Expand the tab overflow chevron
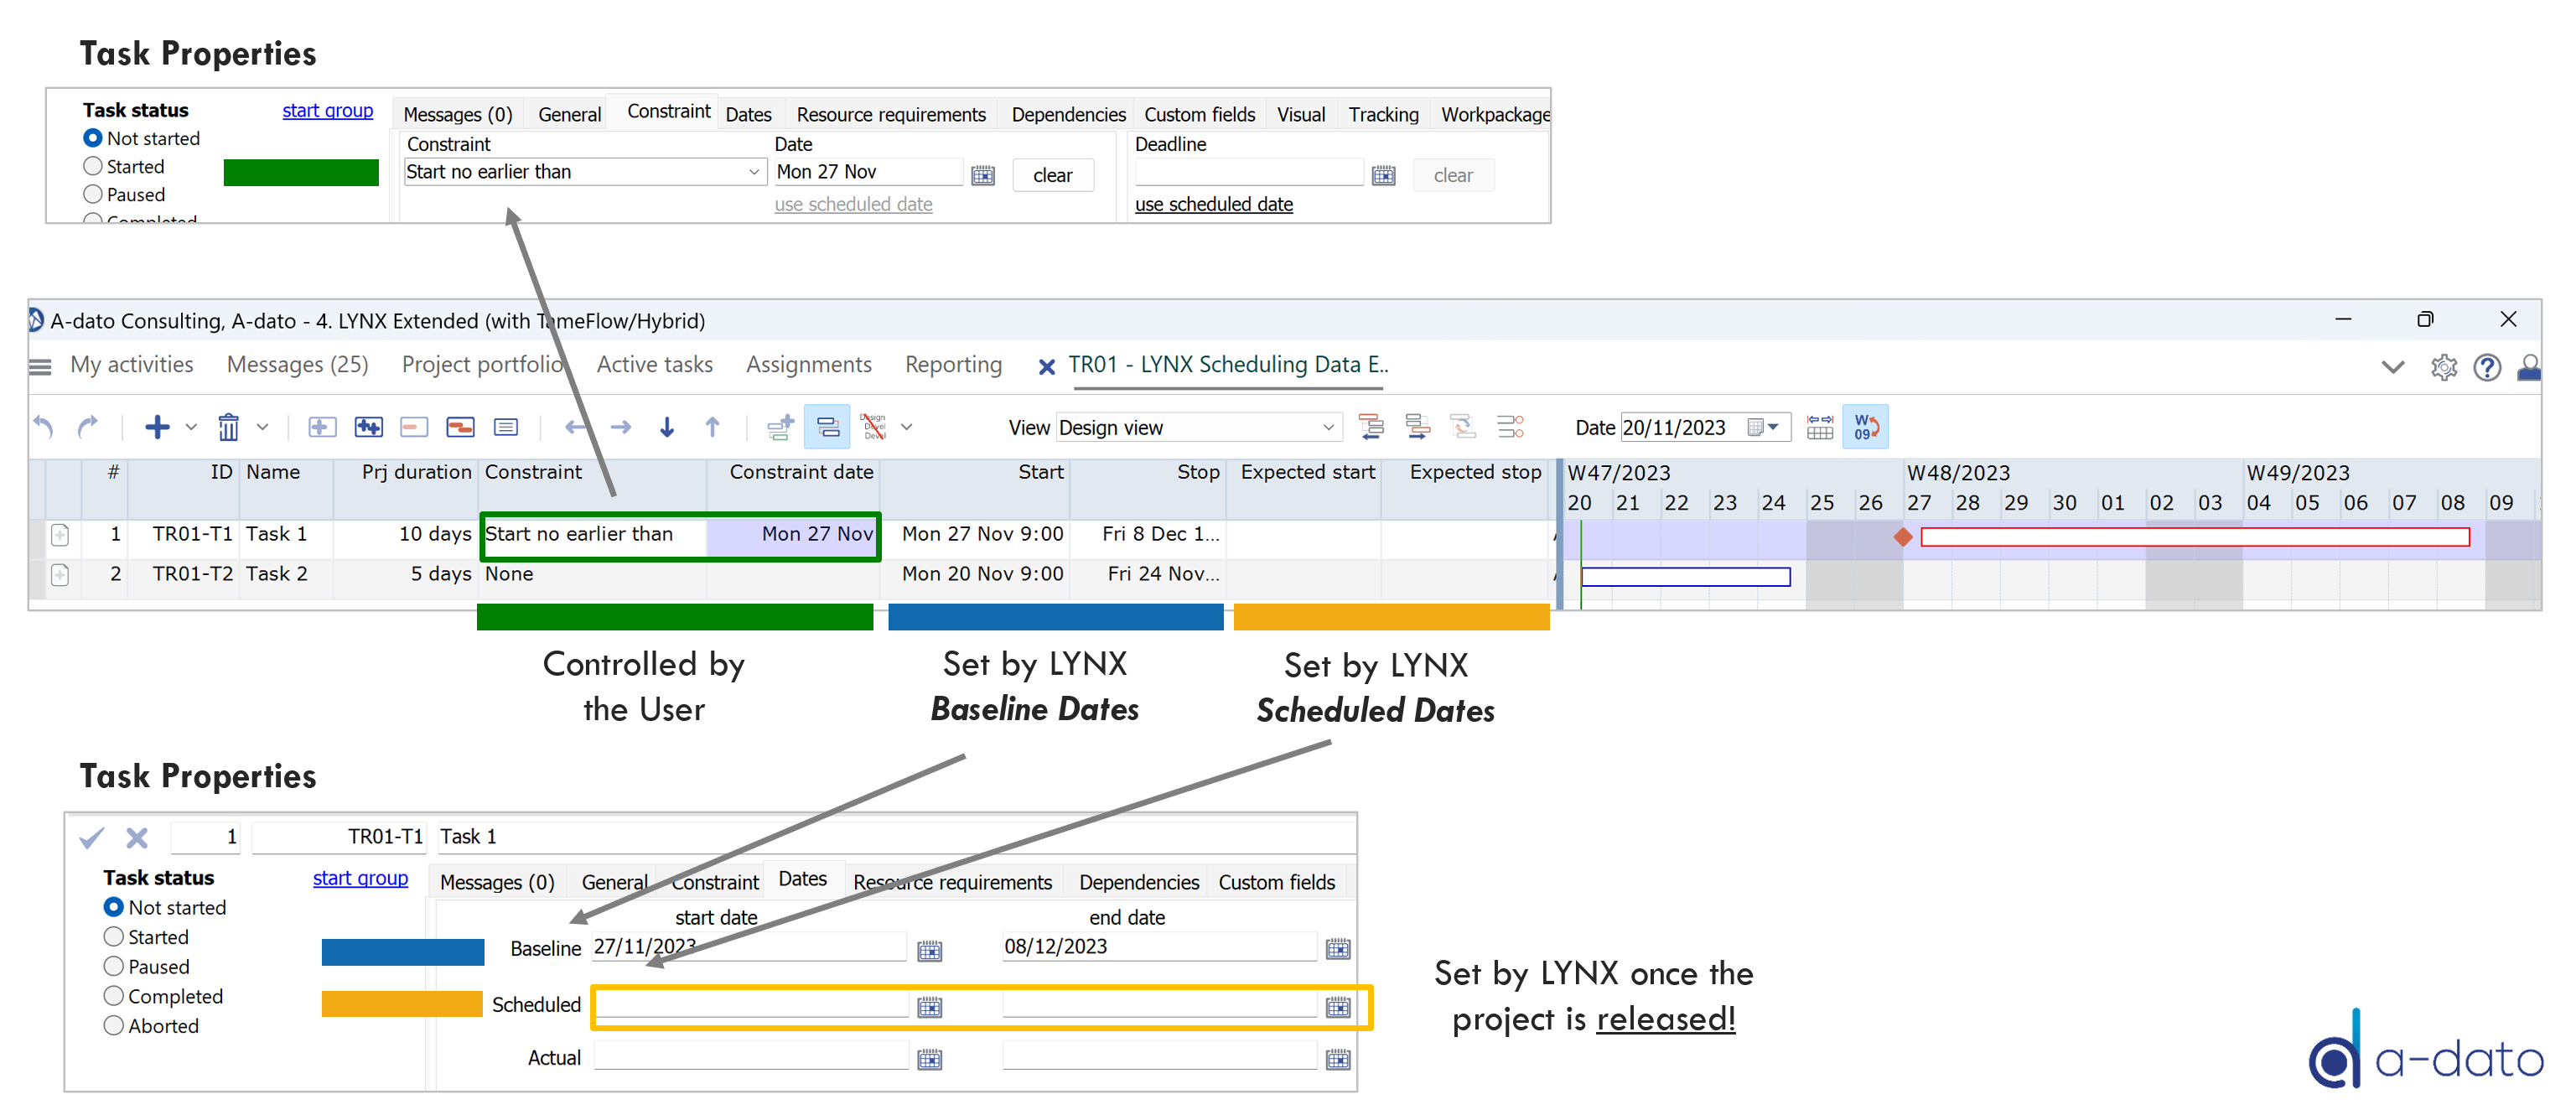This screenshot has height=1115, width=2576. click(2393, 368)
